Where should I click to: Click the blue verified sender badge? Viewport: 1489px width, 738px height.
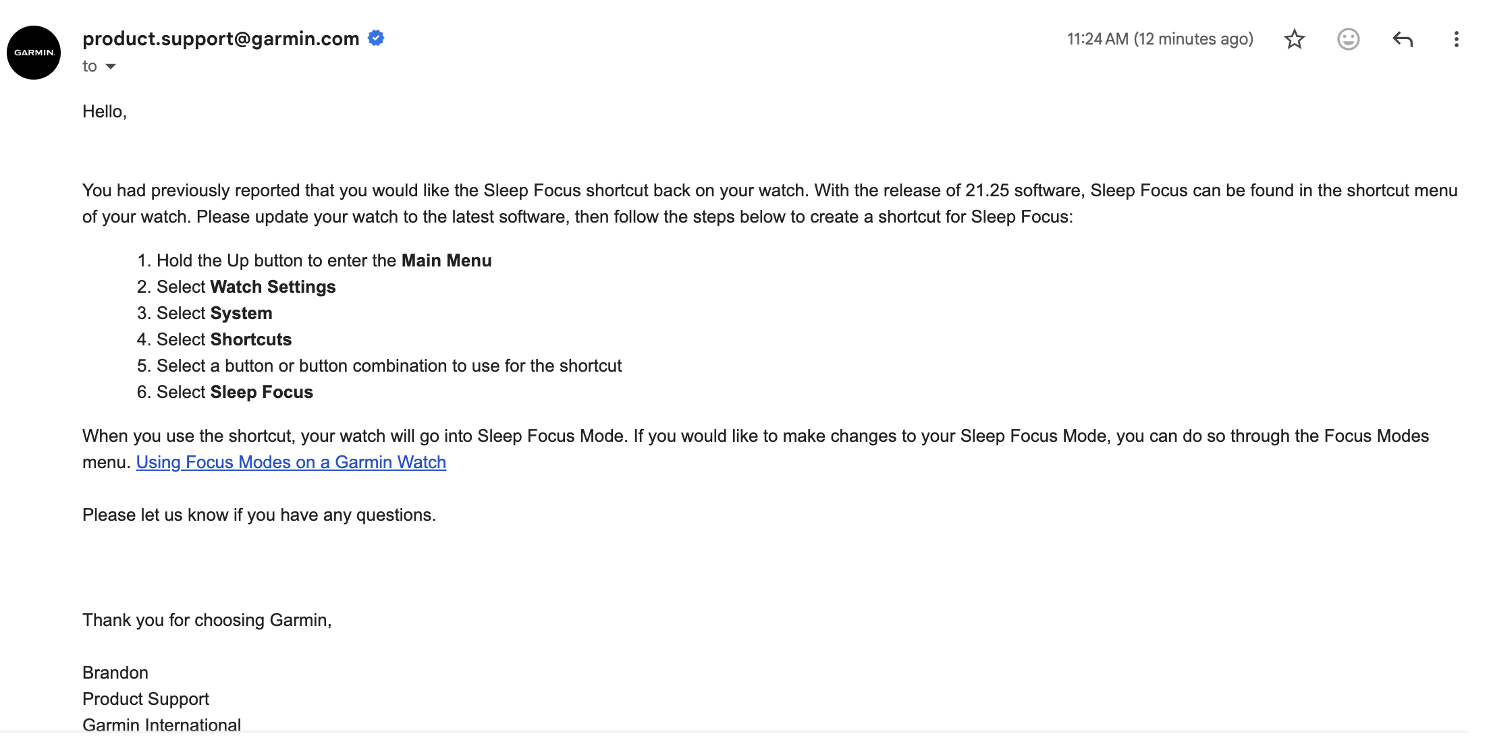pyautogui.click(x=376, y=38)
